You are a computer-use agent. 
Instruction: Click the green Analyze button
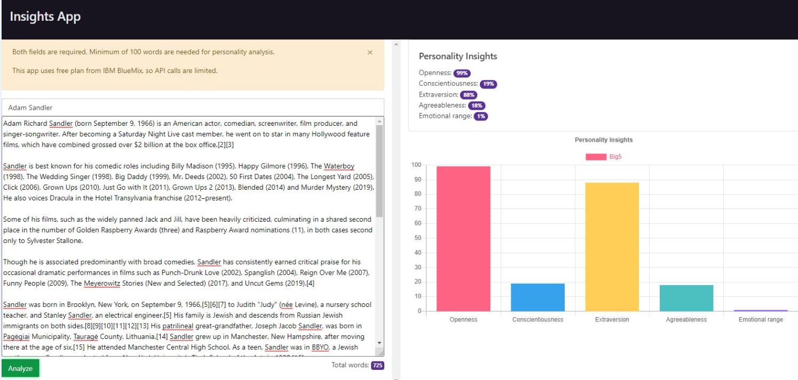pyautogui.click(x=20, y=368)
